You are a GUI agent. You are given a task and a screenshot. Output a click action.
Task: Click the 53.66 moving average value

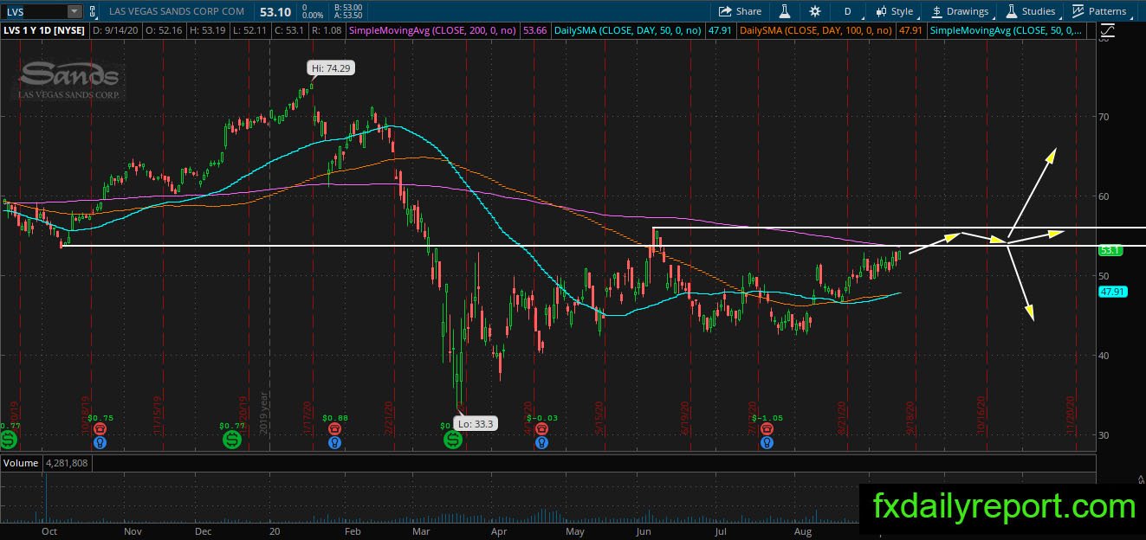(x=535, y=30)
